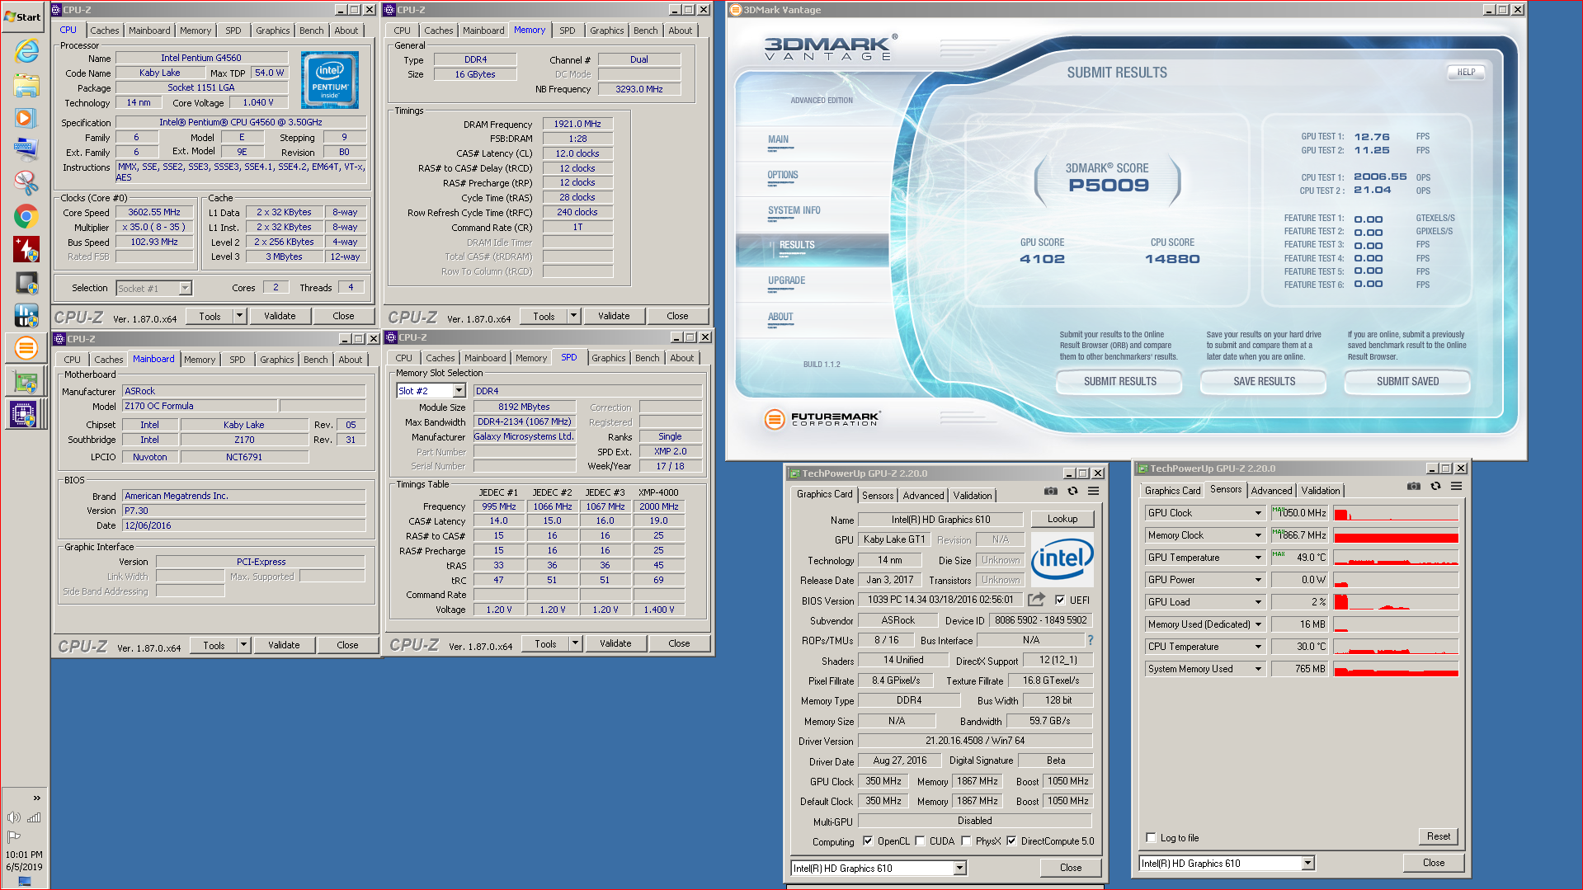Click the System Memory Used sensor graph
This screenshot has width=1583, height=890.
[x=1396, y=669]
